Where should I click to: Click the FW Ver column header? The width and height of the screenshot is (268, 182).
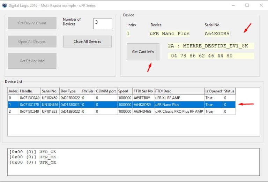[x=88, y=91]
